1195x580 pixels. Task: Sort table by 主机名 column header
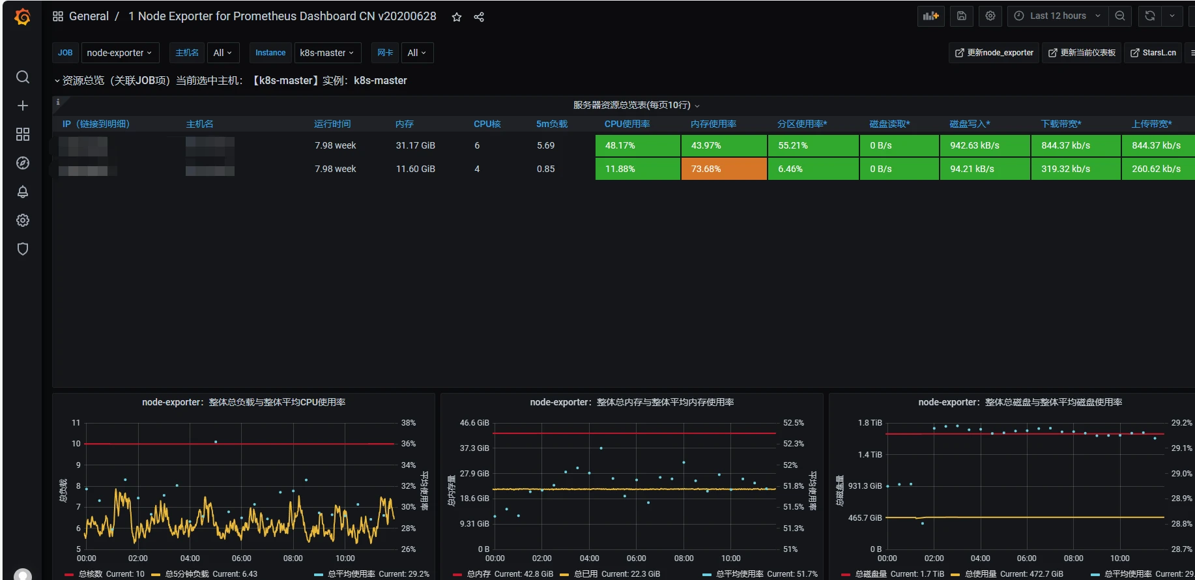(200, 124)
